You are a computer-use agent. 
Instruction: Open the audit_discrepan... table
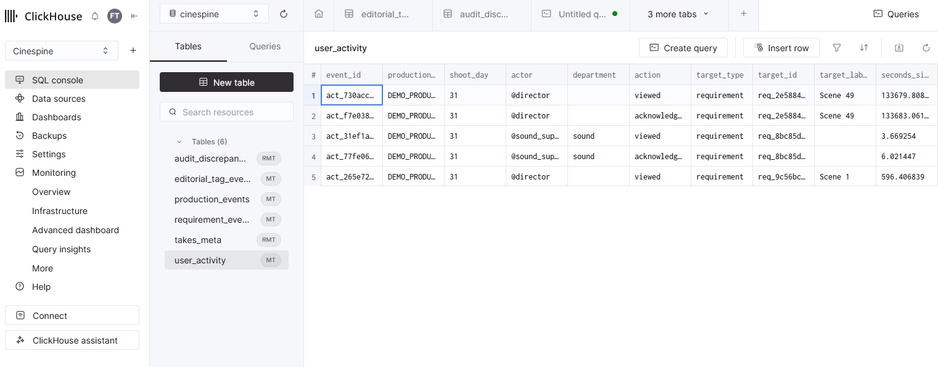[x=226, y=159]
